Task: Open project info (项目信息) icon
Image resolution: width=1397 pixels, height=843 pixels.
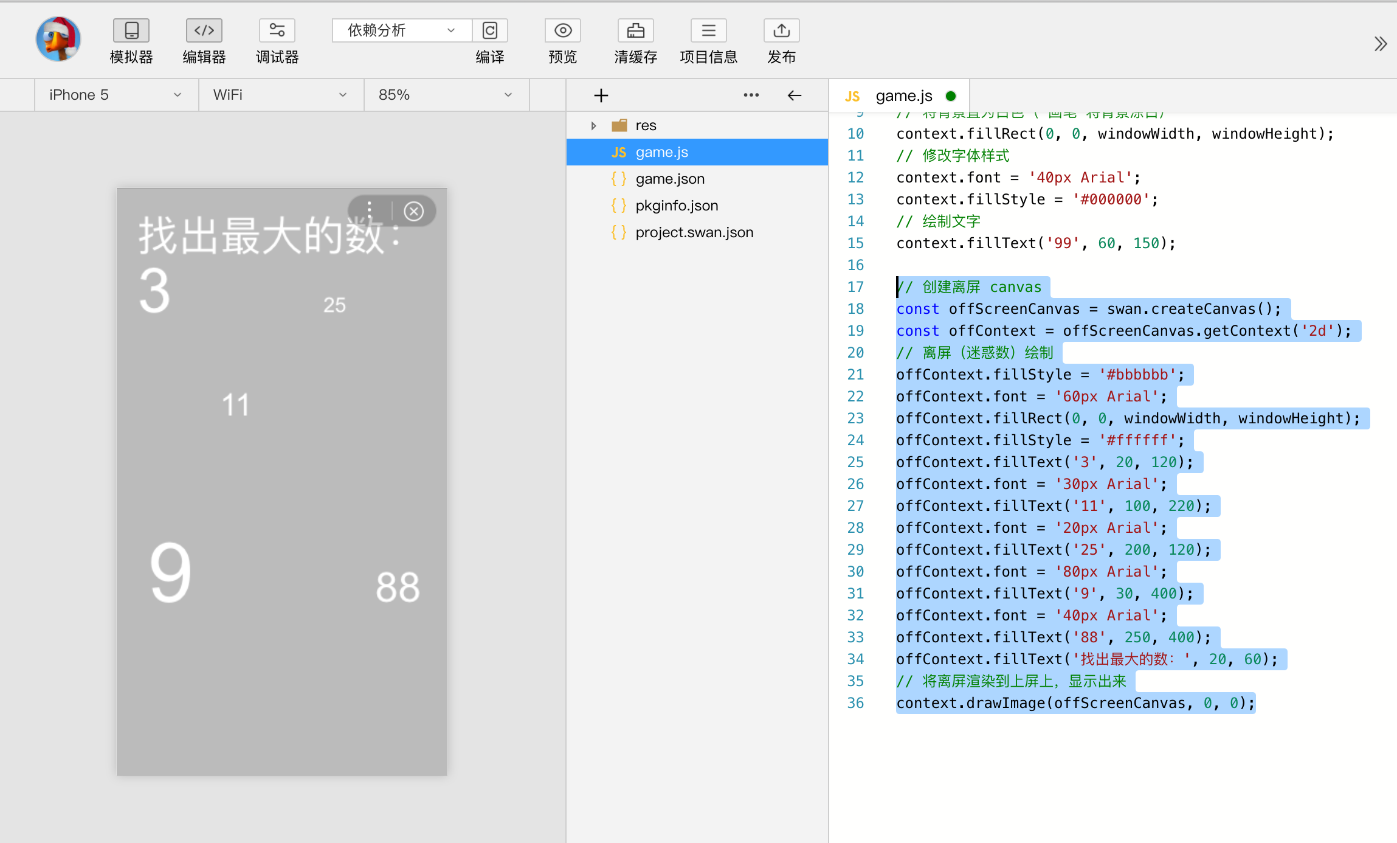Action: [x=709, y=30]
